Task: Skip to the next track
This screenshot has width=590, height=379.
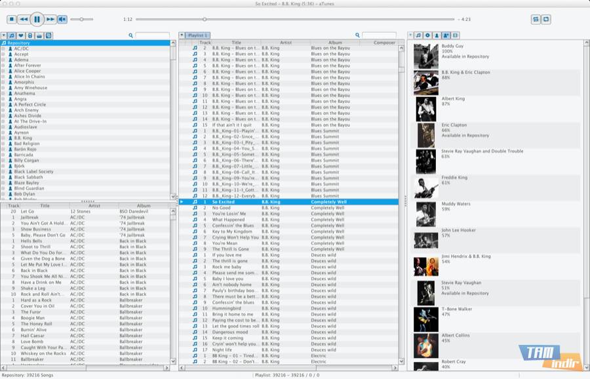Action: point(50,20)
